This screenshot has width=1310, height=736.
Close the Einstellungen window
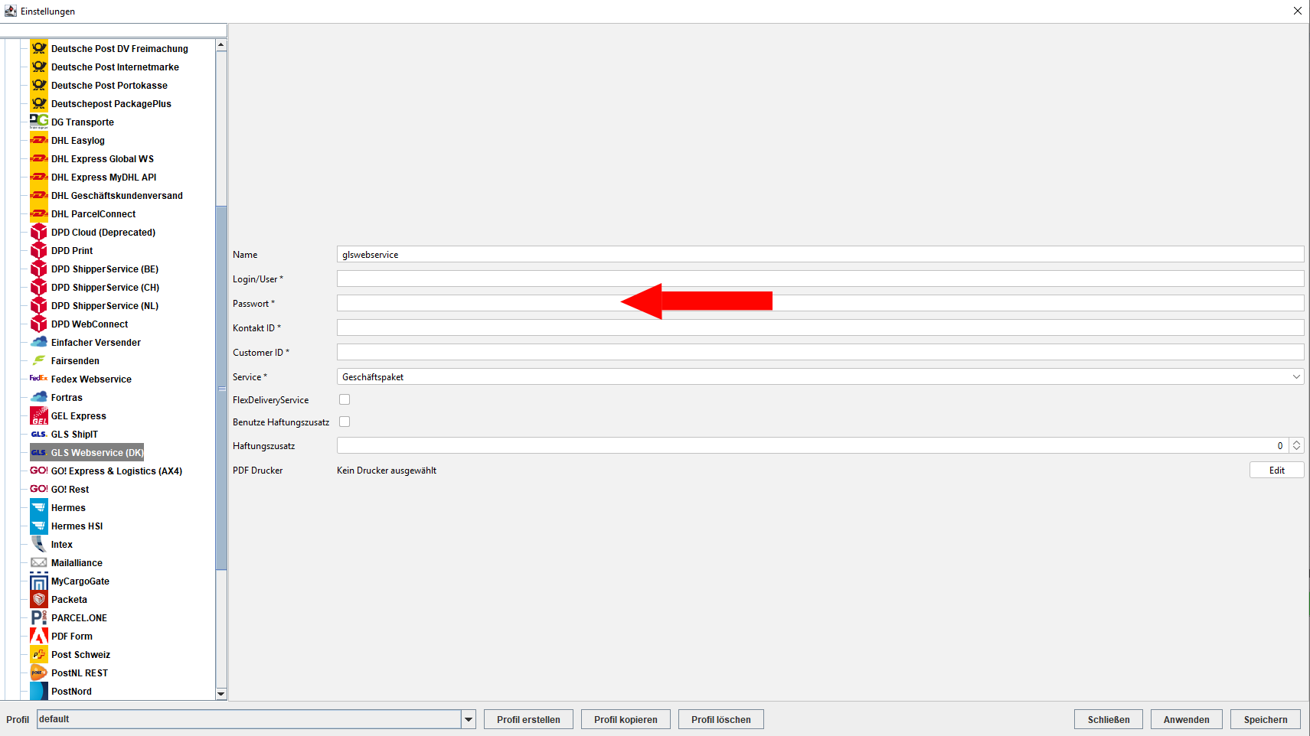click(x=1298, y=11)
